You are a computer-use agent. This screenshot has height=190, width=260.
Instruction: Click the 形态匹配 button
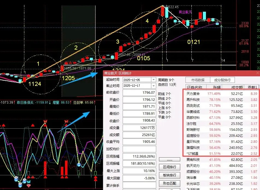[x=169, y=183]
